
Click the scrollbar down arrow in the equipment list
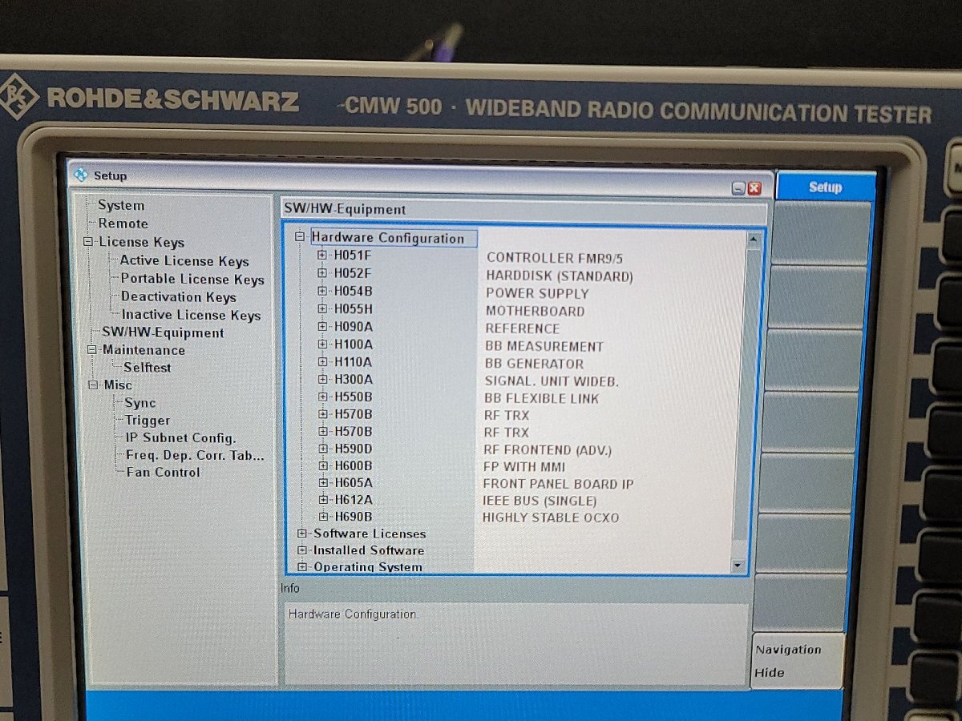click(x=738, y=566)
